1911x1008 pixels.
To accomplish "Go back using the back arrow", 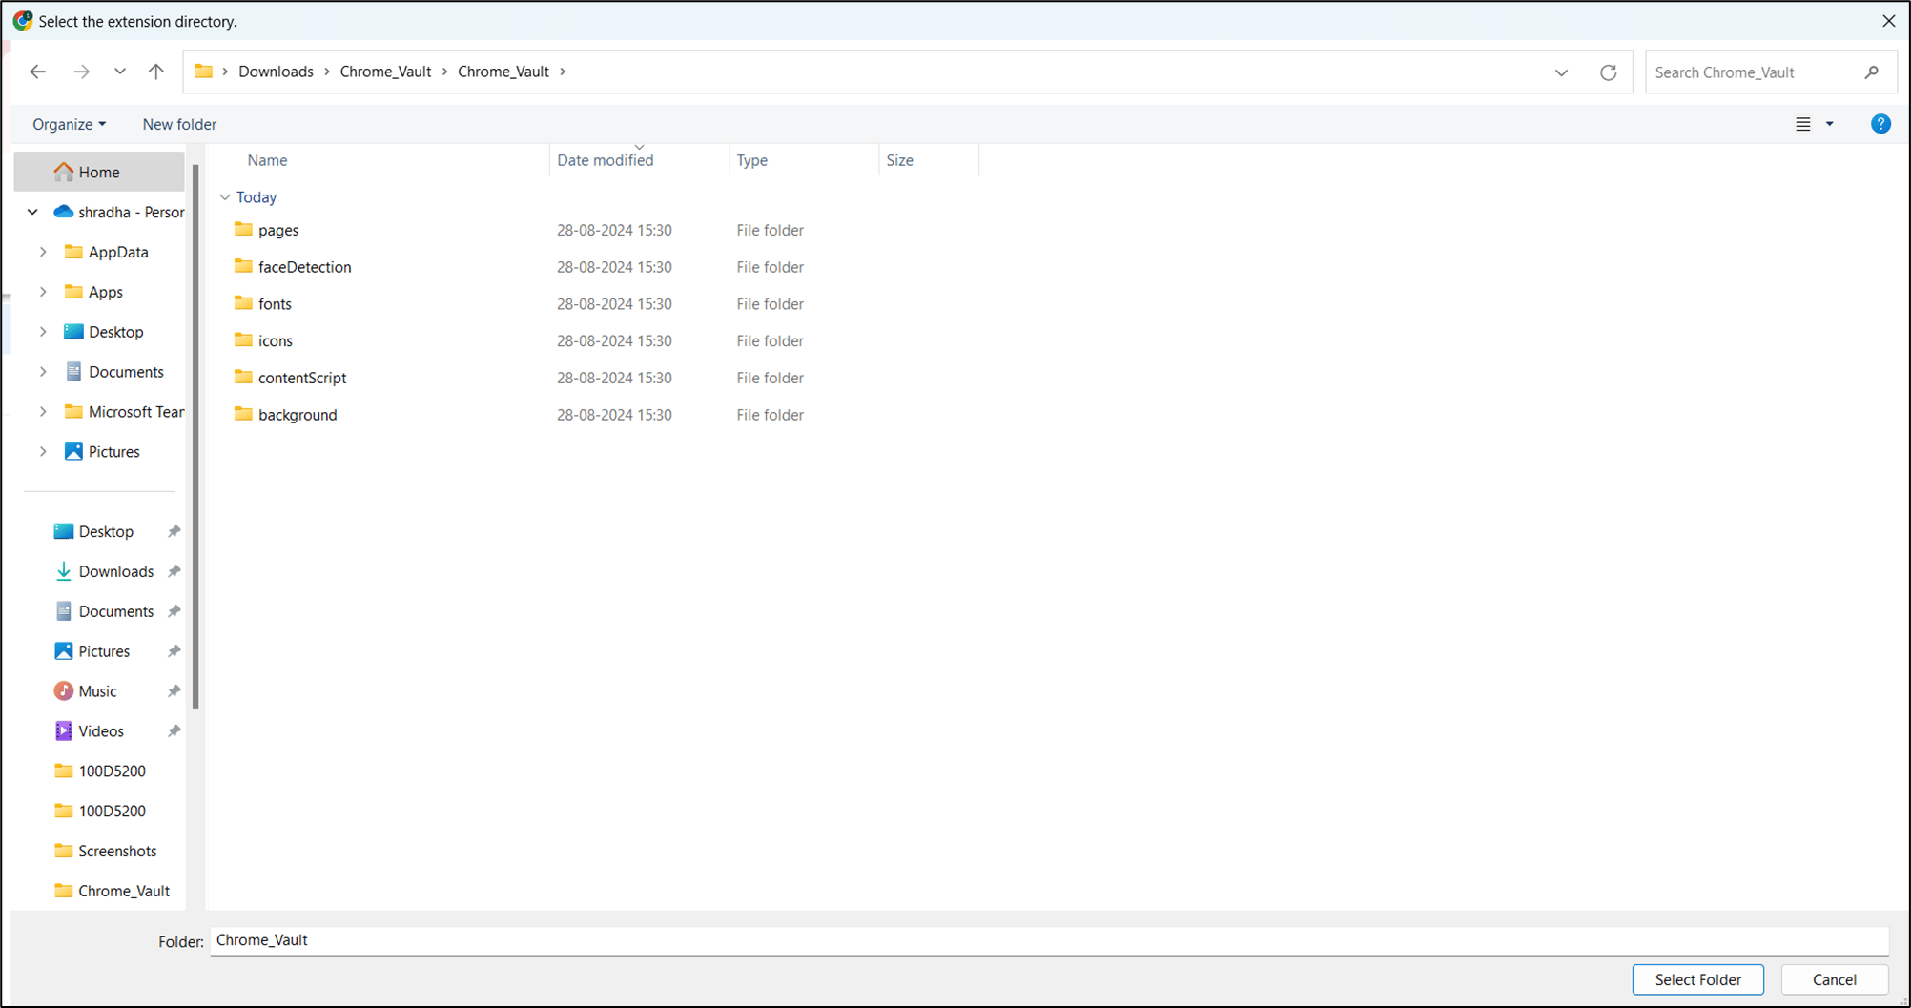I will click(37, 72).
